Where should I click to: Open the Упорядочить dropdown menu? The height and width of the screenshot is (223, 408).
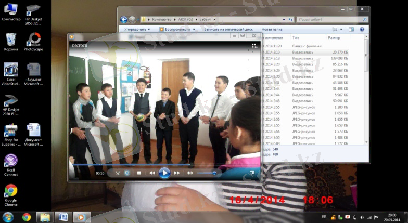tap(137, 30)
